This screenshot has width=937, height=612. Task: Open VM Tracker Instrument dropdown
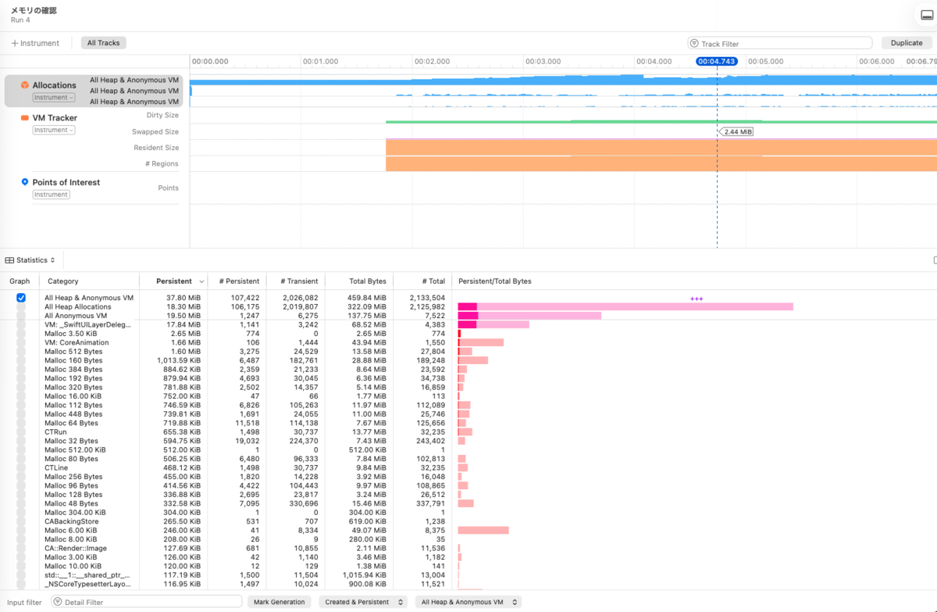point(54,130)
